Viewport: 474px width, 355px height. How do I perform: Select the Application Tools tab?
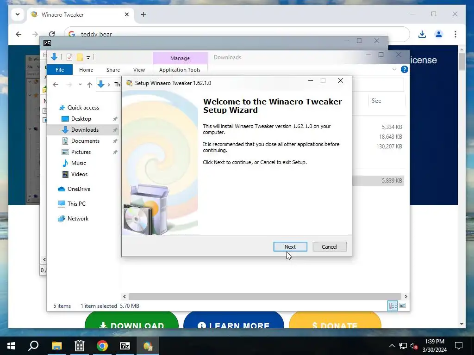180,70
